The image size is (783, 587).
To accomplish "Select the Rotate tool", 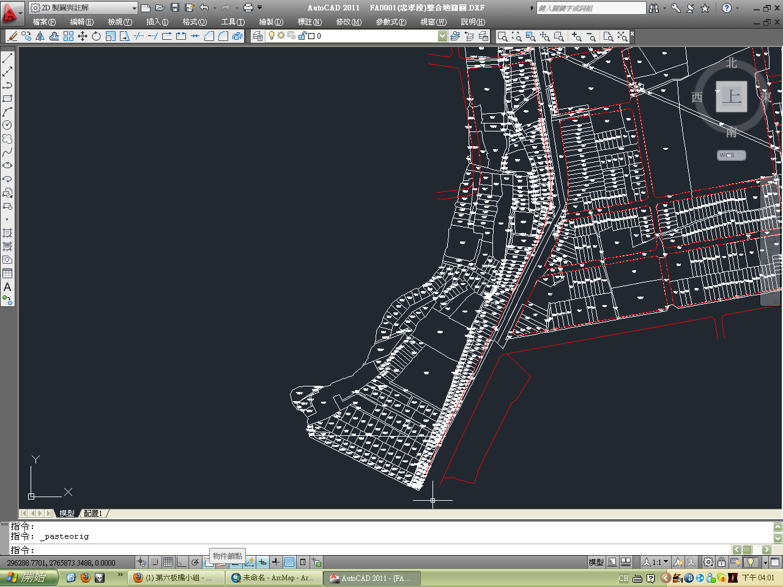I will click(x=97, y=37).
